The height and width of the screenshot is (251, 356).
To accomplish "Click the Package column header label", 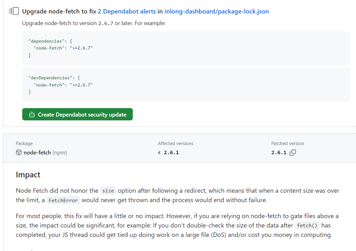I will pos(24,144).
